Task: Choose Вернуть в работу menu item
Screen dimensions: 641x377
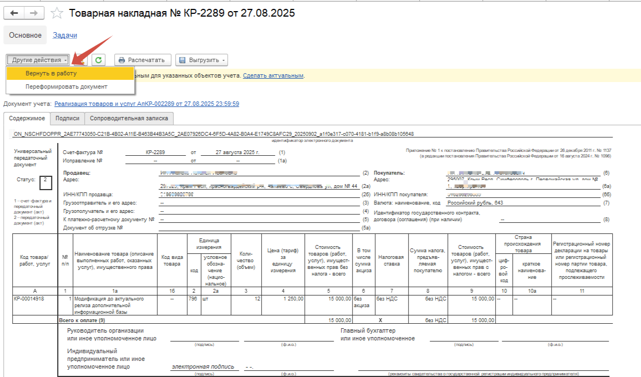Action: (51, 73)
